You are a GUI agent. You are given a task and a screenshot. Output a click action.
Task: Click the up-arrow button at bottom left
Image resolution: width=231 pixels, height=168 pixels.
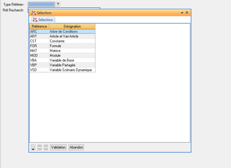pos(33,149)
